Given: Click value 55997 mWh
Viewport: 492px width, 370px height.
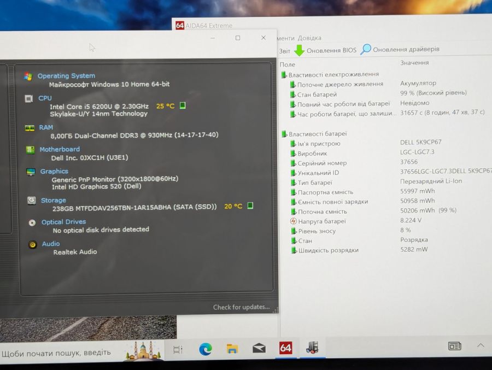Looking at the screenshot, I should 417,191.
